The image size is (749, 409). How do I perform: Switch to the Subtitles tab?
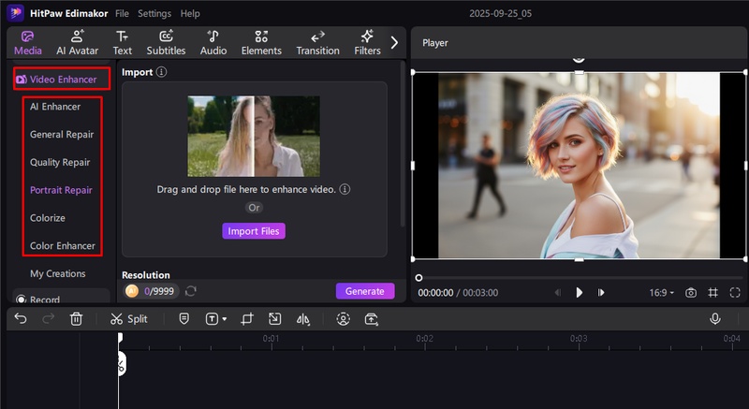click(166, 43)
